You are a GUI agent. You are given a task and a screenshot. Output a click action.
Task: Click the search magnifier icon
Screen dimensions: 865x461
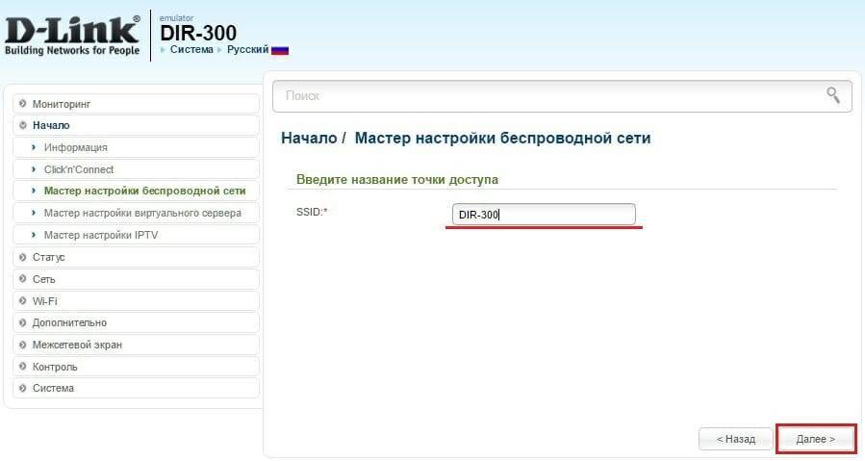pyautogui.click(x=832, y=94)
